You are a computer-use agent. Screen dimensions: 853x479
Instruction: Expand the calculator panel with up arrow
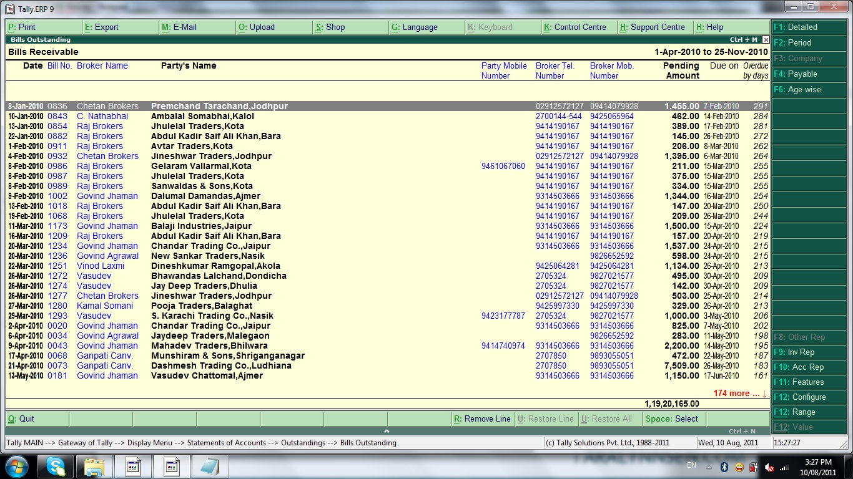point(387,431)
